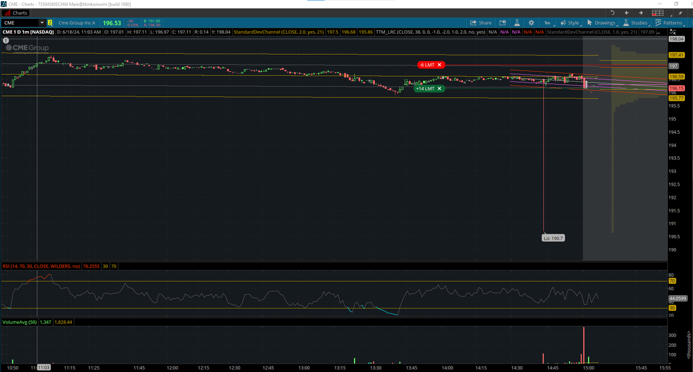This screenshot has height=372, width=693.
Task: Click the 15:00 time axis label
Action: click(588, 367)
